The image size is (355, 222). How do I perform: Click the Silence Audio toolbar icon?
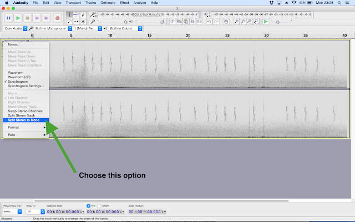[x=199, y=22]
